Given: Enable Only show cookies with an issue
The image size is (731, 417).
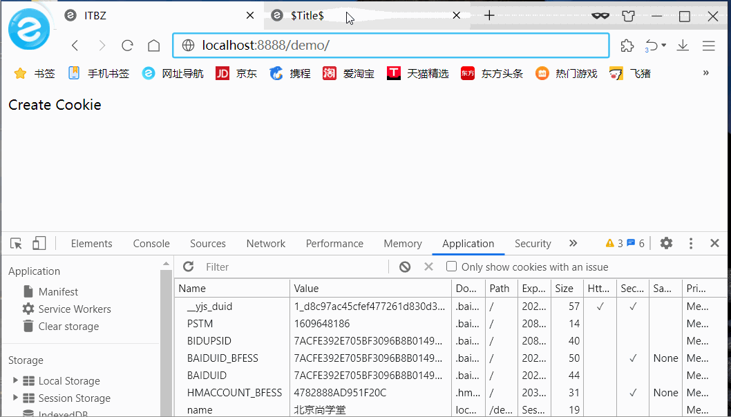Looking at the screenshot, I should (x=451, y=266).
